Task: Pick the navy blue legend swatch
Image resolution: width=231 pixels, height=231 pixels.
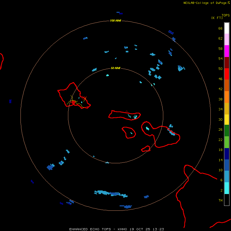Action: tap(227, 154)
